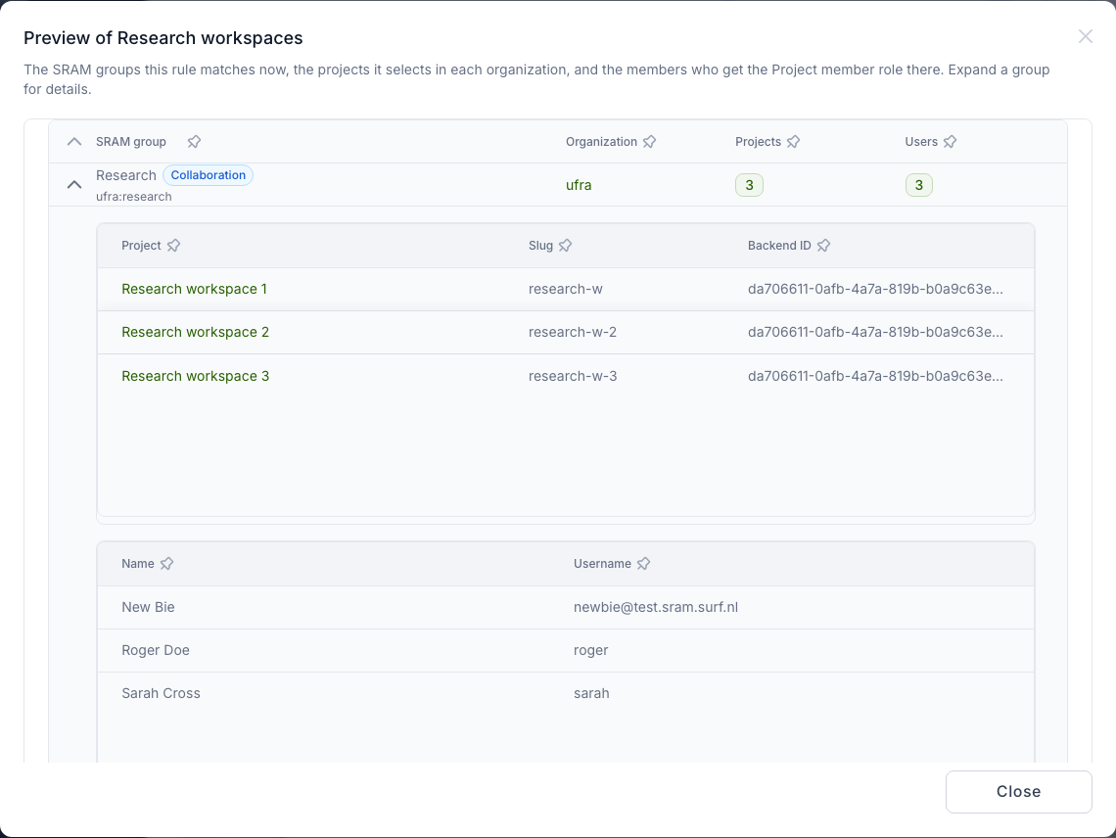Pin the SRAM group column
The image size is (1116, 838).
click(x=194, y=142)
